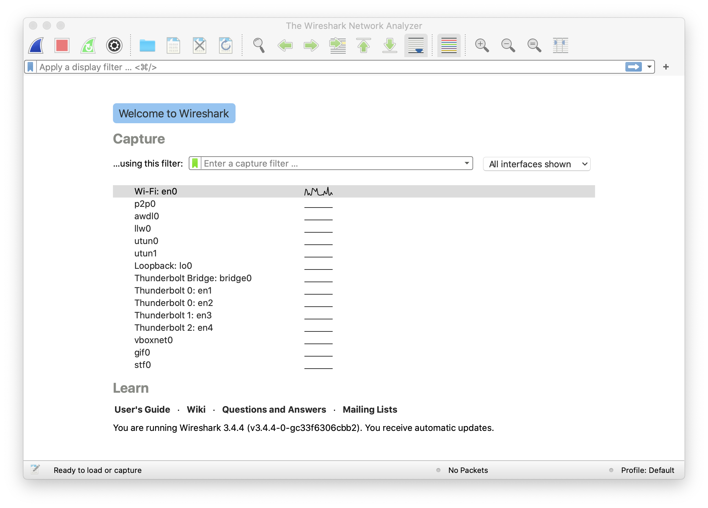Select utun1 interface row
708x508 pixels.
click(x=354, y=253)
